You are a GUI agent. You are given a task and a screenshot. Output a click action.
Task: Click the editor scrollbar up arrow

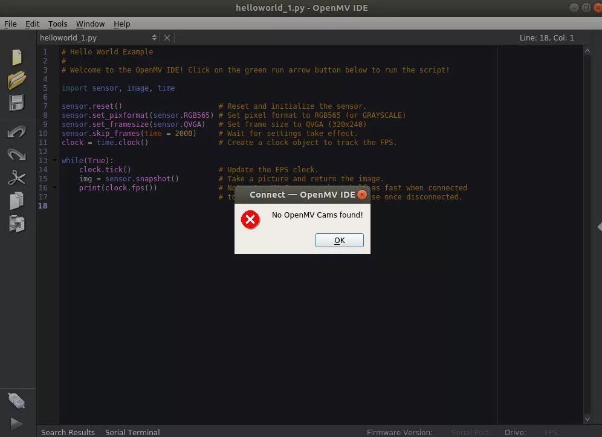pyautogui.click(x=587, y=51)
